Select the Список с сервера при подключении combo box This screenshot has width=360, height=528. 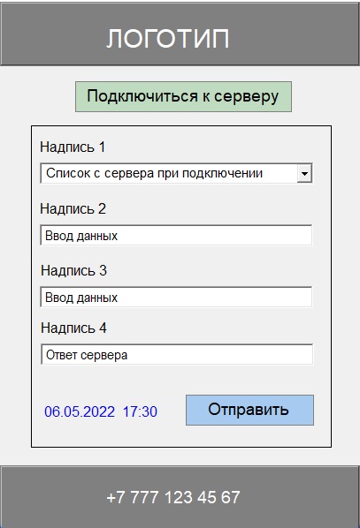tap(176, 173)
